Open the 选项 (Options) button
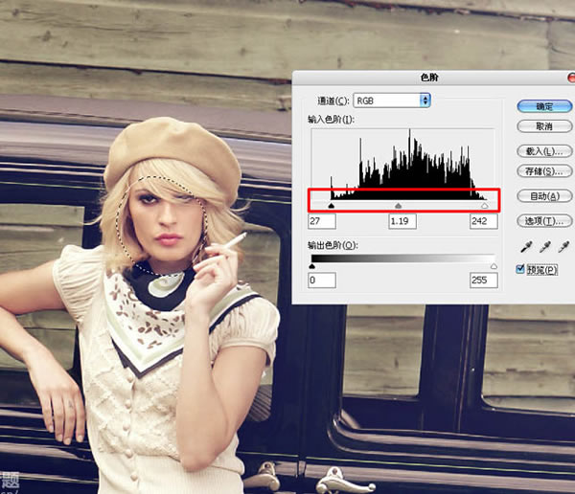 (538, 221)
